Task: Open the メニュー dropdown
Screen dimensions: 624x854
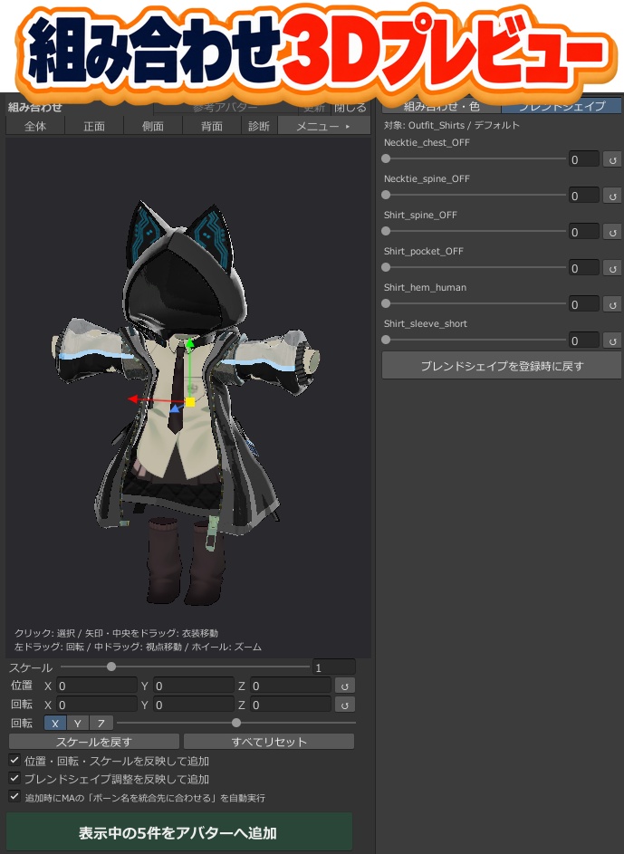Action: pyautogui.click(x=323, y=127)
